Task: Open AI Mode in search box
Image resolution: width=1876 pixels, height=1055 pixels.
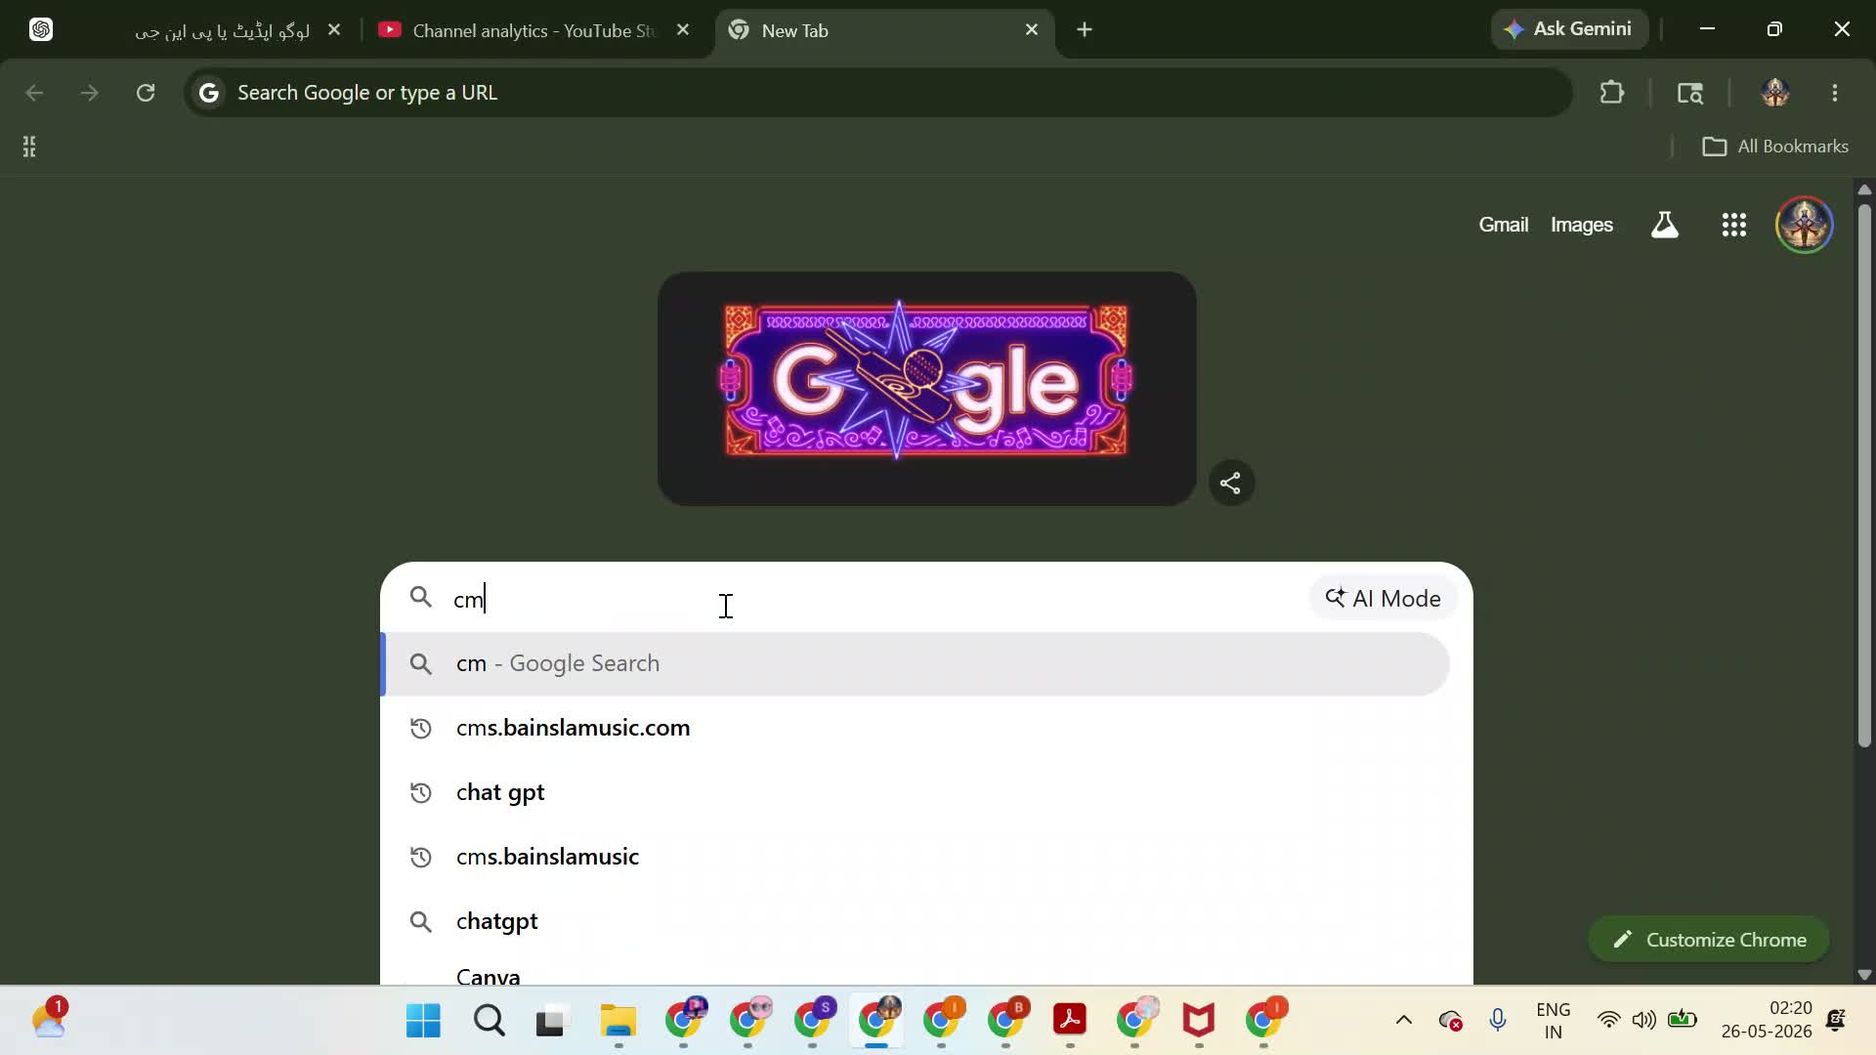Action: point(1383,598)
